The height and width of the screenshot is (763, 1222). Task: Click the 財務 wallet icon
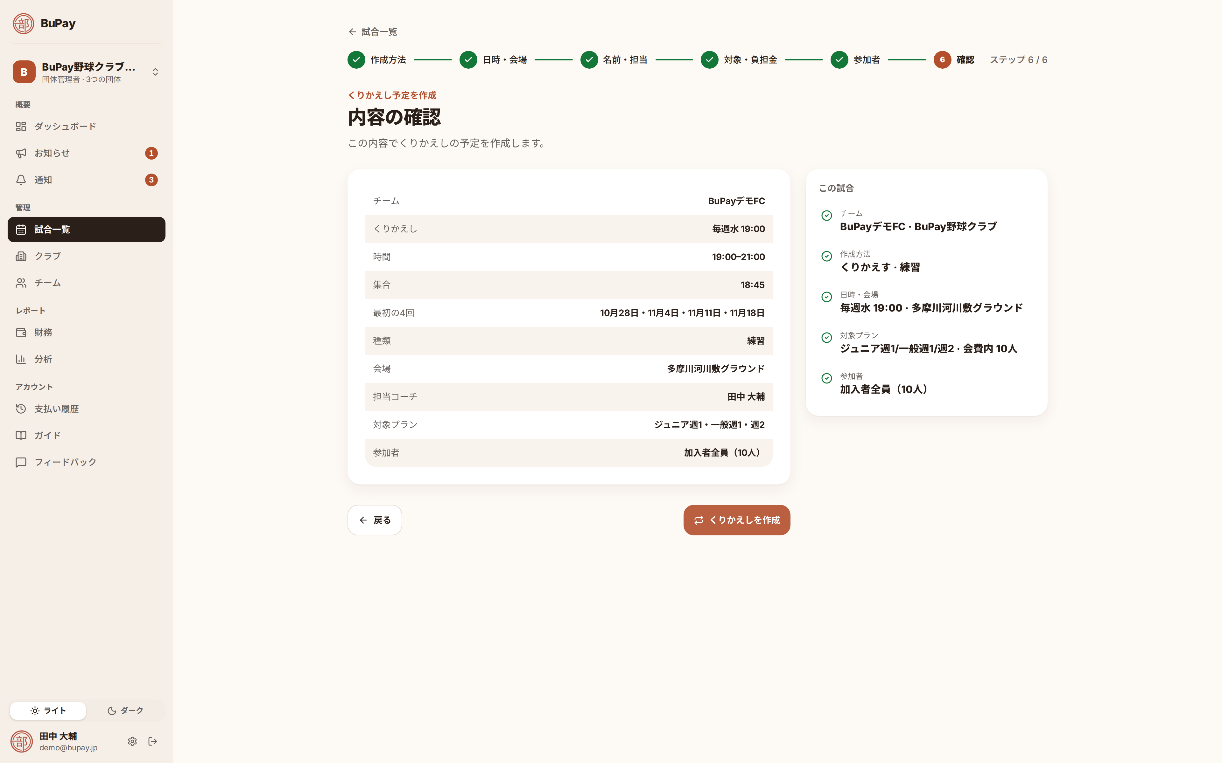click(x=21, y=333)
